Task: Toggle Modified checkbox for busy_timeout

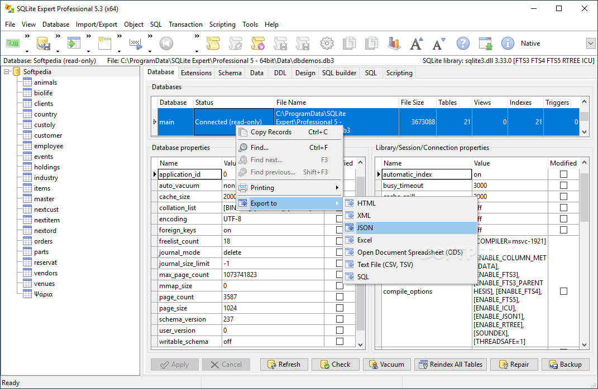Action: tap(563, 186)
